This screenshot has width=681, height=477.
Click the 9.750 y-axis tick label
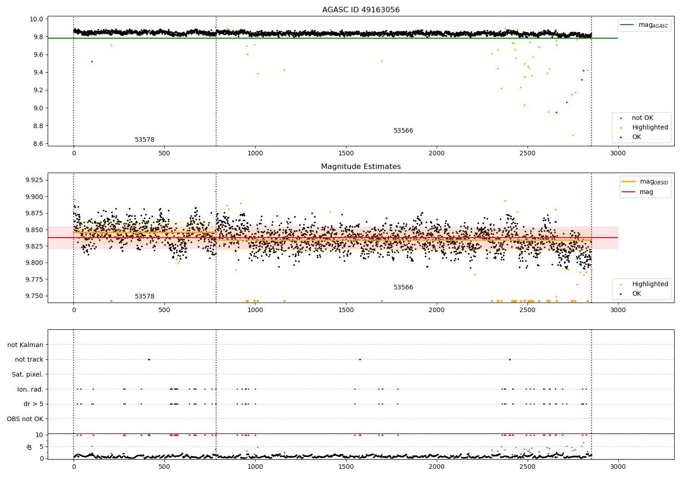[x=34, y=296]
